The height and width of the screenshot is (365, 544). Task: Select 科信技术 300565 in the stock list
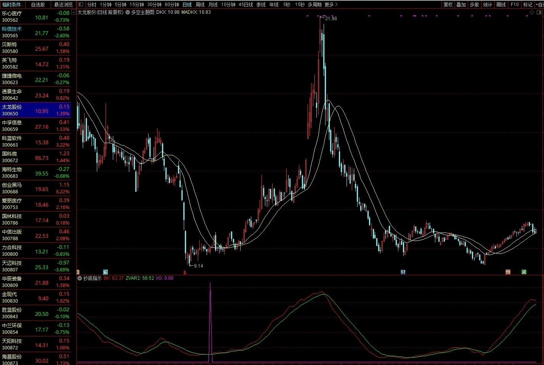(x=35, y=32)
